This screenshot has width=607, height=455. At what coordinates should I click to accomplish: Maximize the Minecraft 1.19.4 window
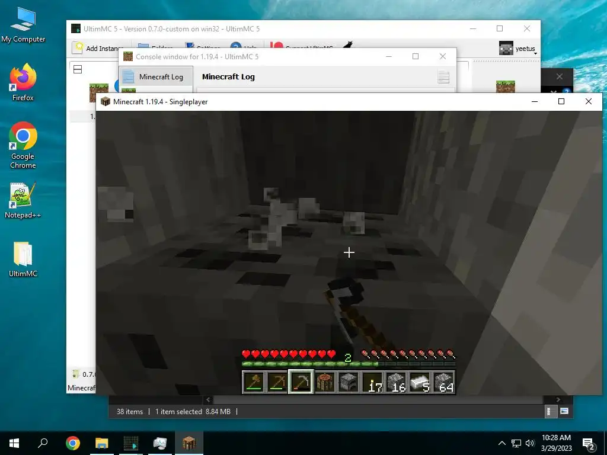point(561,101)
